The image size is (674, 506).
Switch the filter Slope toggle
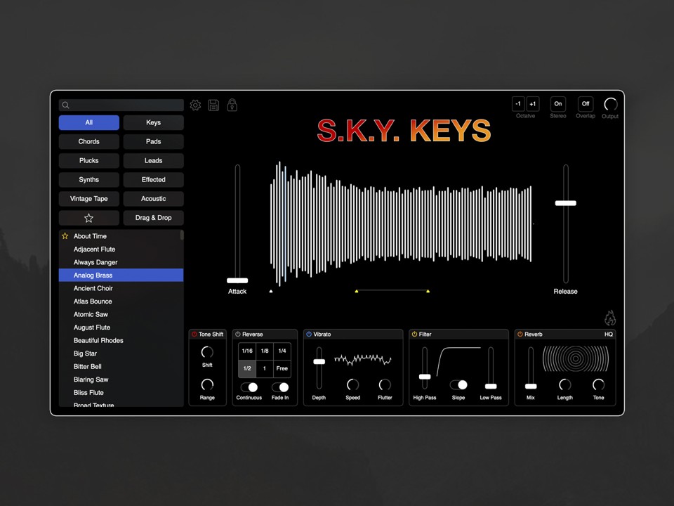pyautogui.click(x=458, y=384)
